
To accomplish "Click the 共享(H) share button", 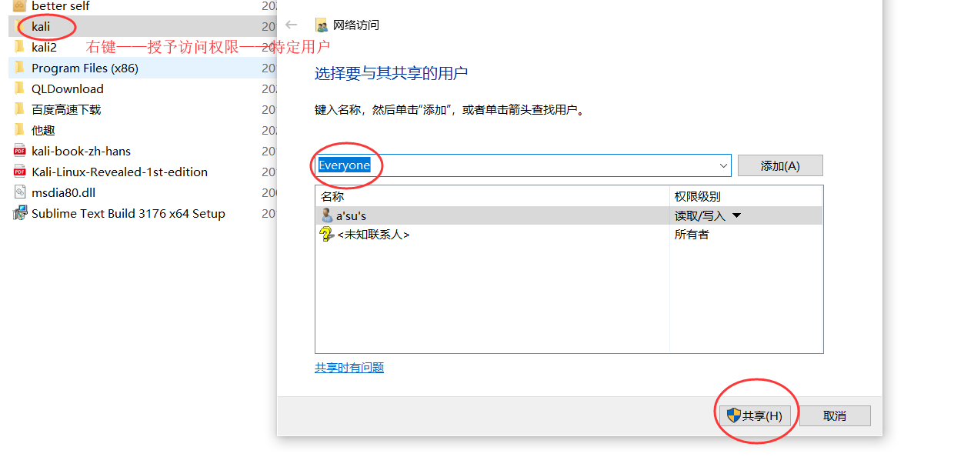I will pyautogui.click(x=755, y=415).
